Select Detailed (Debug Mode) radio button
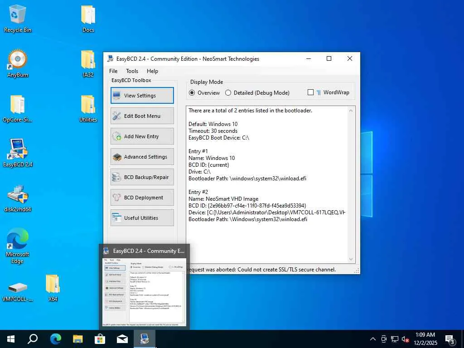Viewport: 464px width, 348px height. [257, 92]
